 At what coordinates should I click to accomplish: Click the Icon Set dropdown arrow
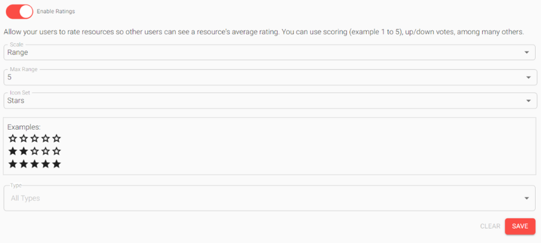tap(529, 101)
